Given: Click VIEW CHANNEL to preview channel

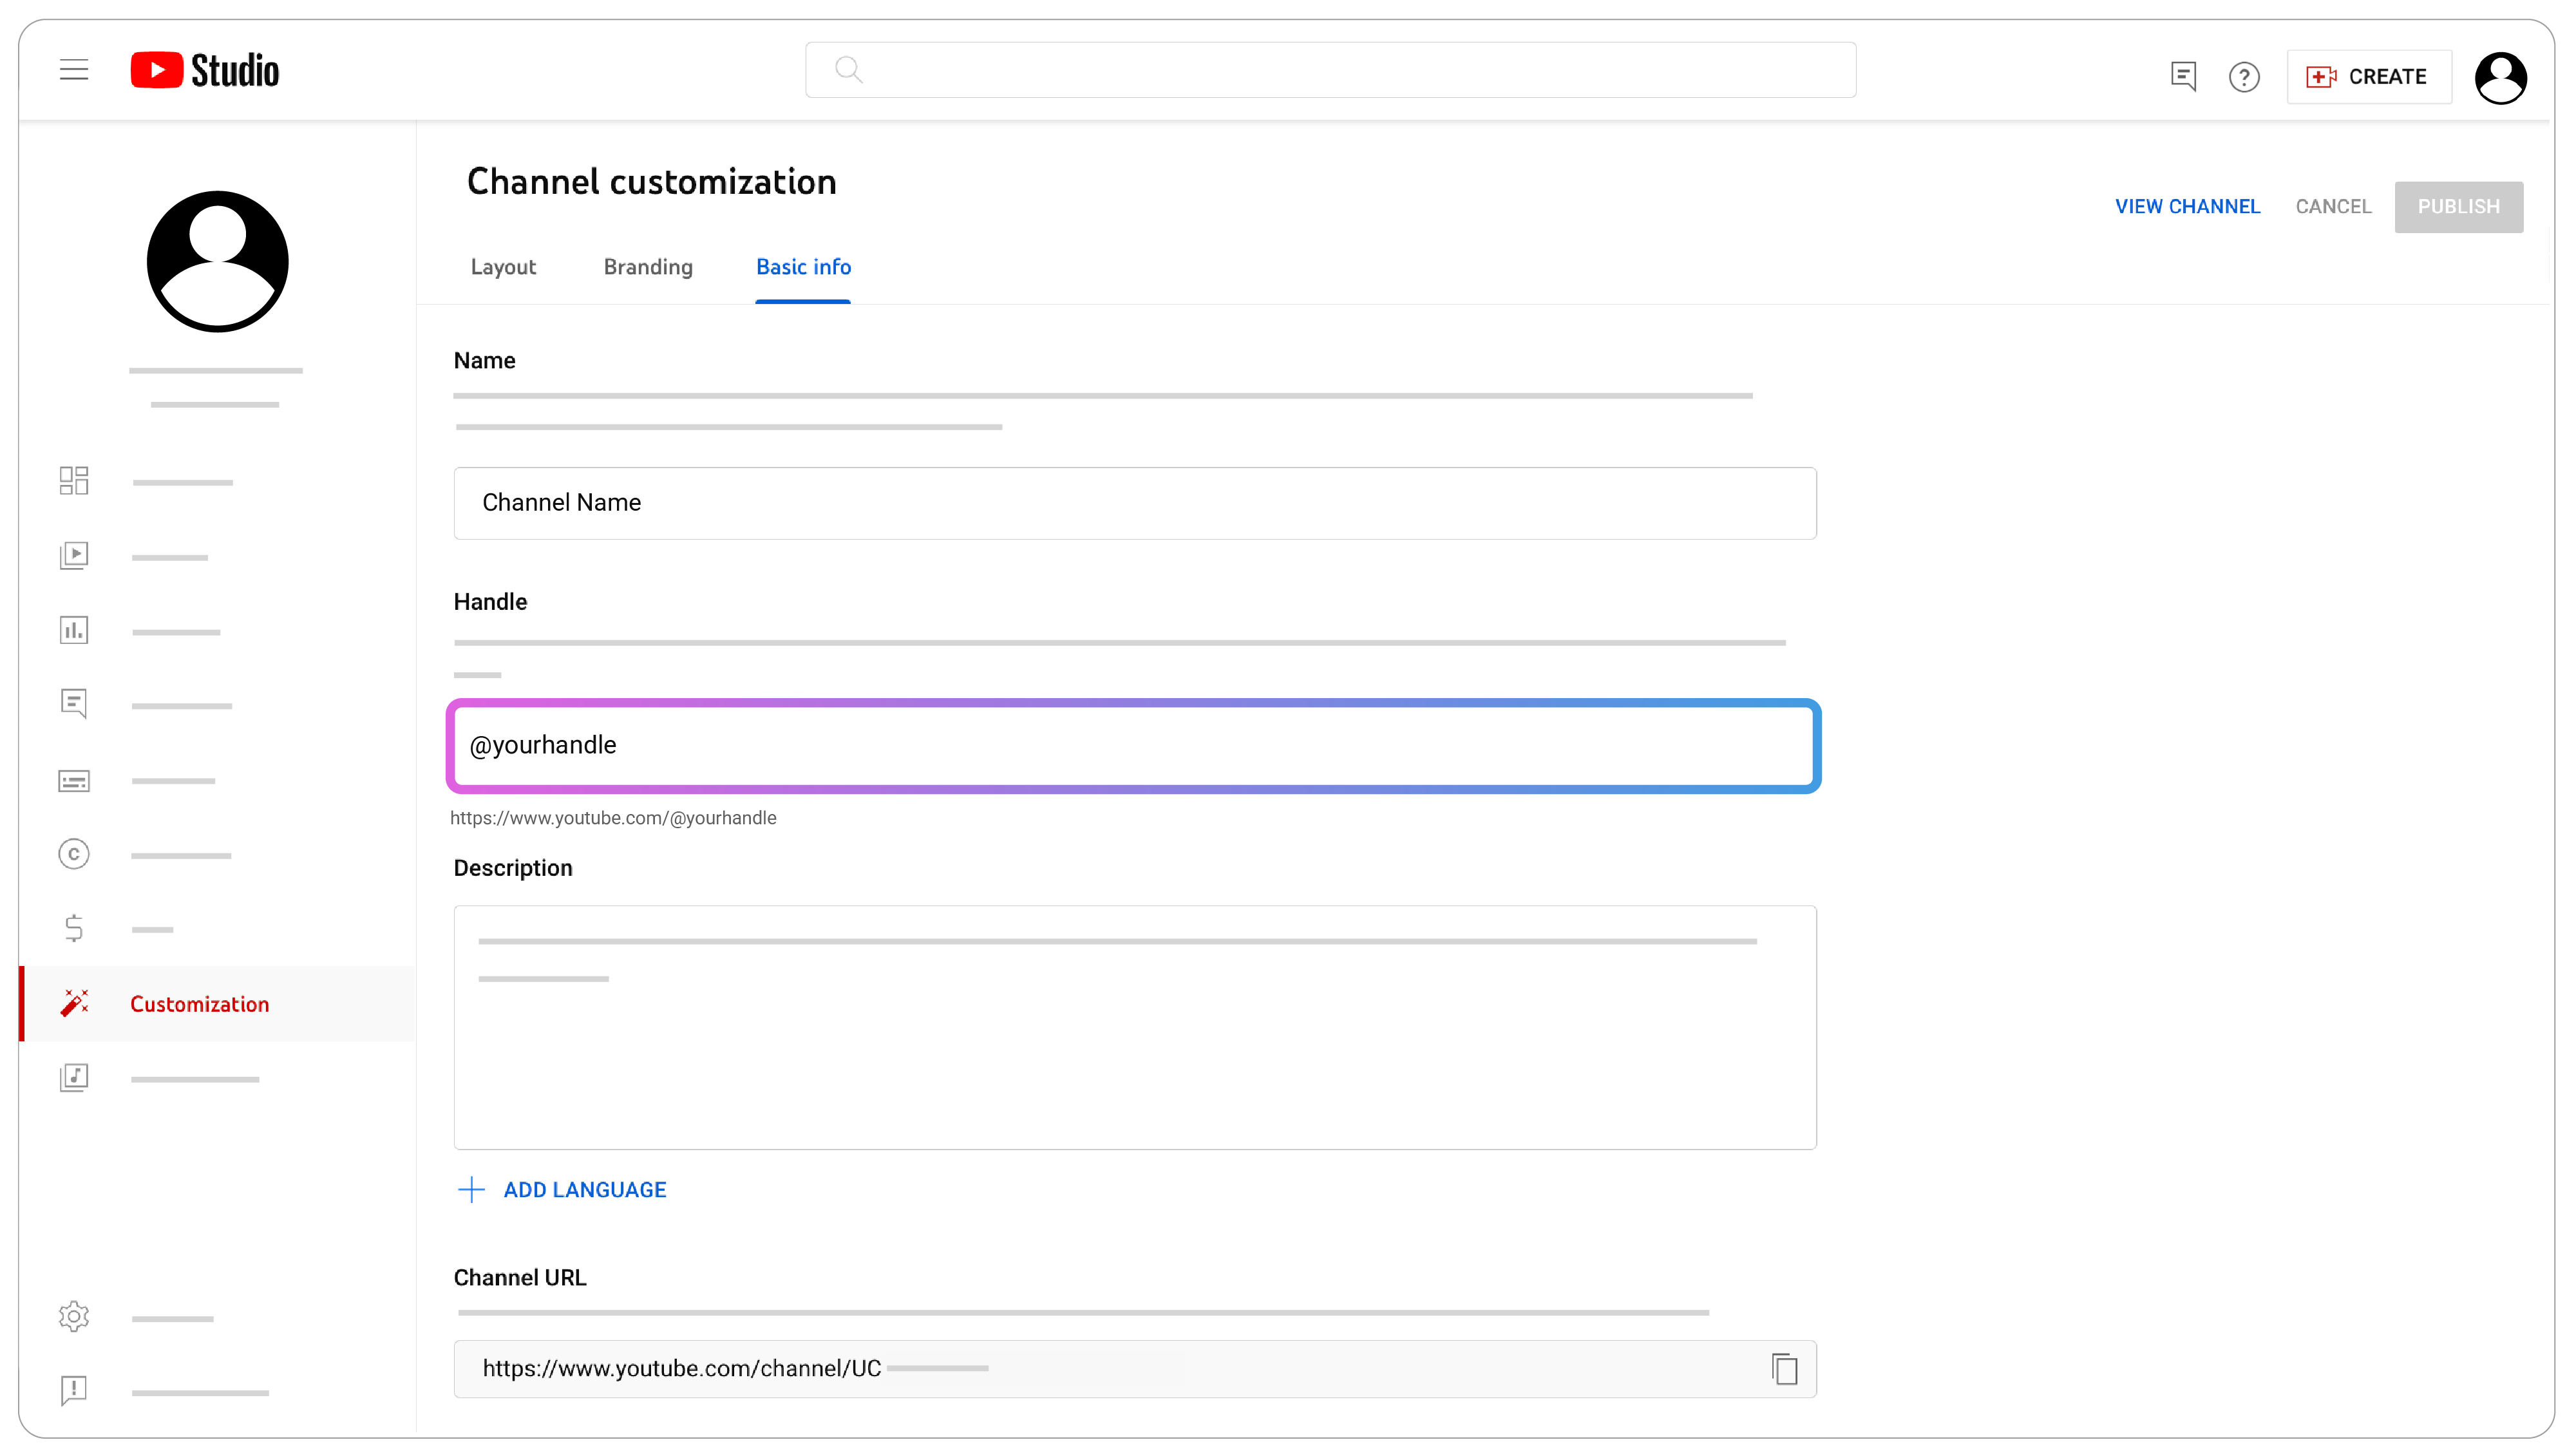Looking at the screenshot, I should 2187,205.
